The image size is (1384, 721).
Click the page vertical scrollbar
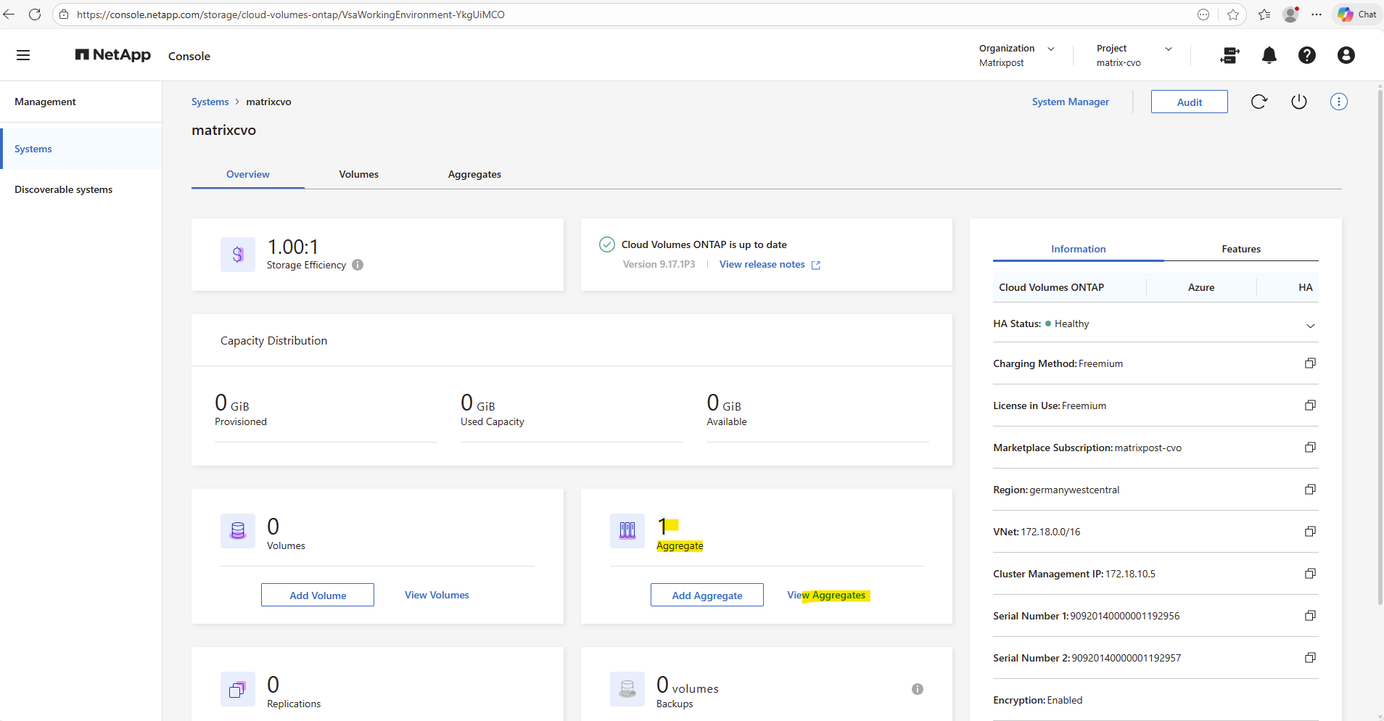1380,348
